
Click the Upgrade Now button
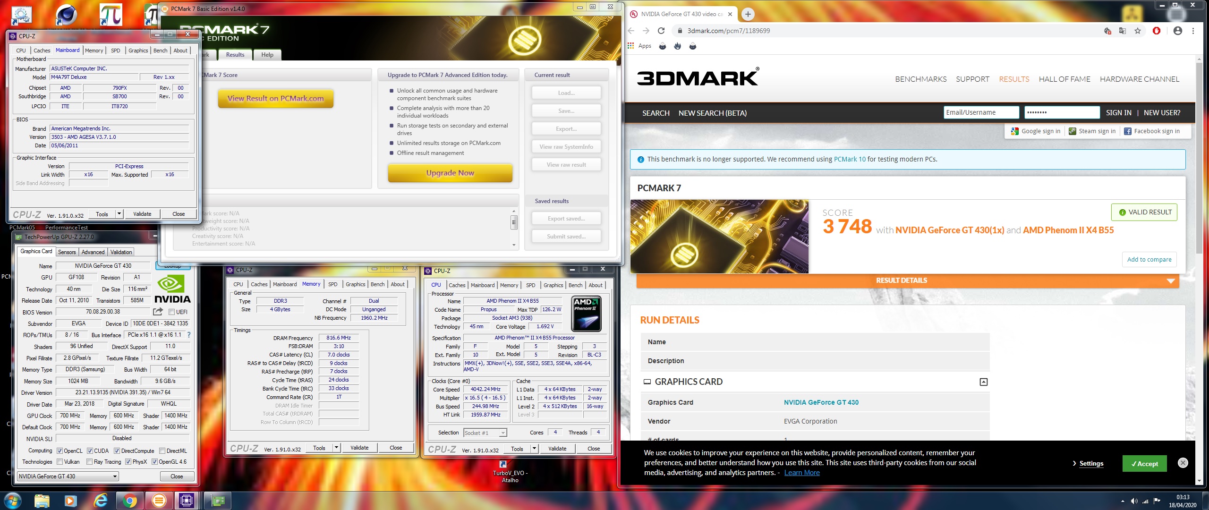click(x=450, y=173)
